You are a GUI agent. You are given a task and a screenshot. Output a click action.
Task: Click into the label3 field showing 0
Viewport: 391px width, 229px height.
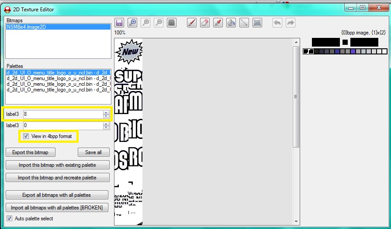63,126
